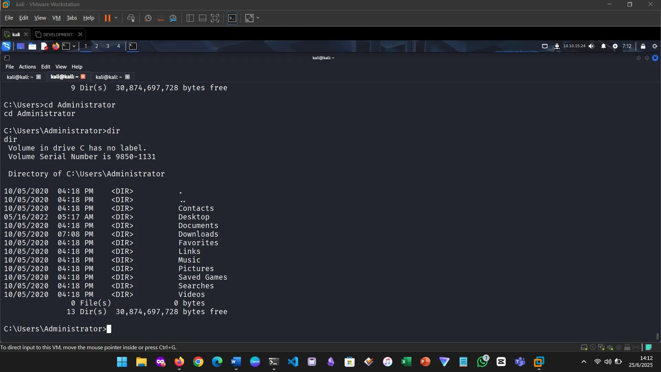This screenshot has width=661, height=372.
Task: Toggle the tab thumbnail bar
Action: (x=202, y=18)
